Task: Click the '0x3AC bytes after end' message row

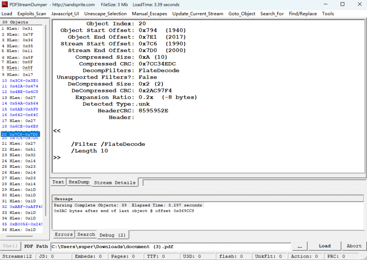Action: point(124,211)
